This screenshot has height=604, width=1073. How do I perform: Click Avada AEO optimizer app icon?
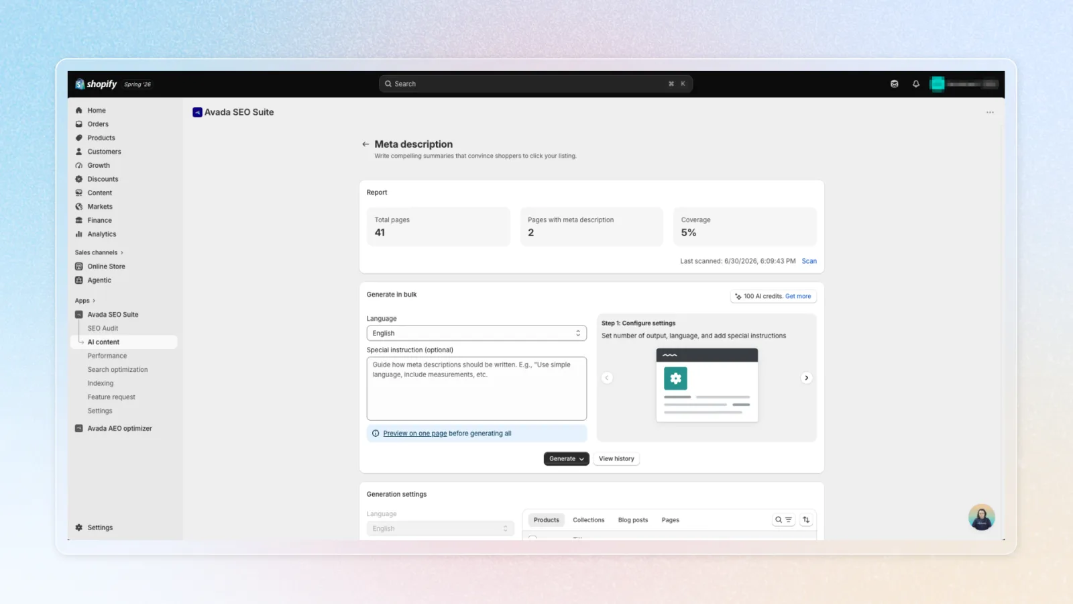click(79, 428)
